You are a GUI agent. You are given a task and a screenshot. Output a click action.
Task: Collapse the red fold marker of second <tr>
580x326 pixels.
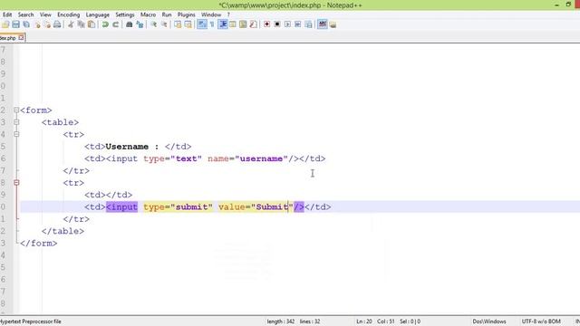16,183
